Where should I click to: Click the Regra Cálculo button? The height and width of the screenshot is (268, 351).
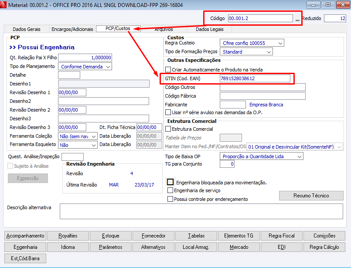[x=324, y=247]
